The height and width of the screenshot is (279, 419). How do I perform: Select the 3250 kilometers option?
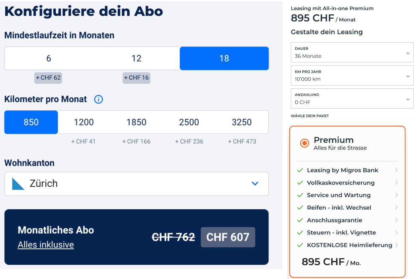(242, 122)
